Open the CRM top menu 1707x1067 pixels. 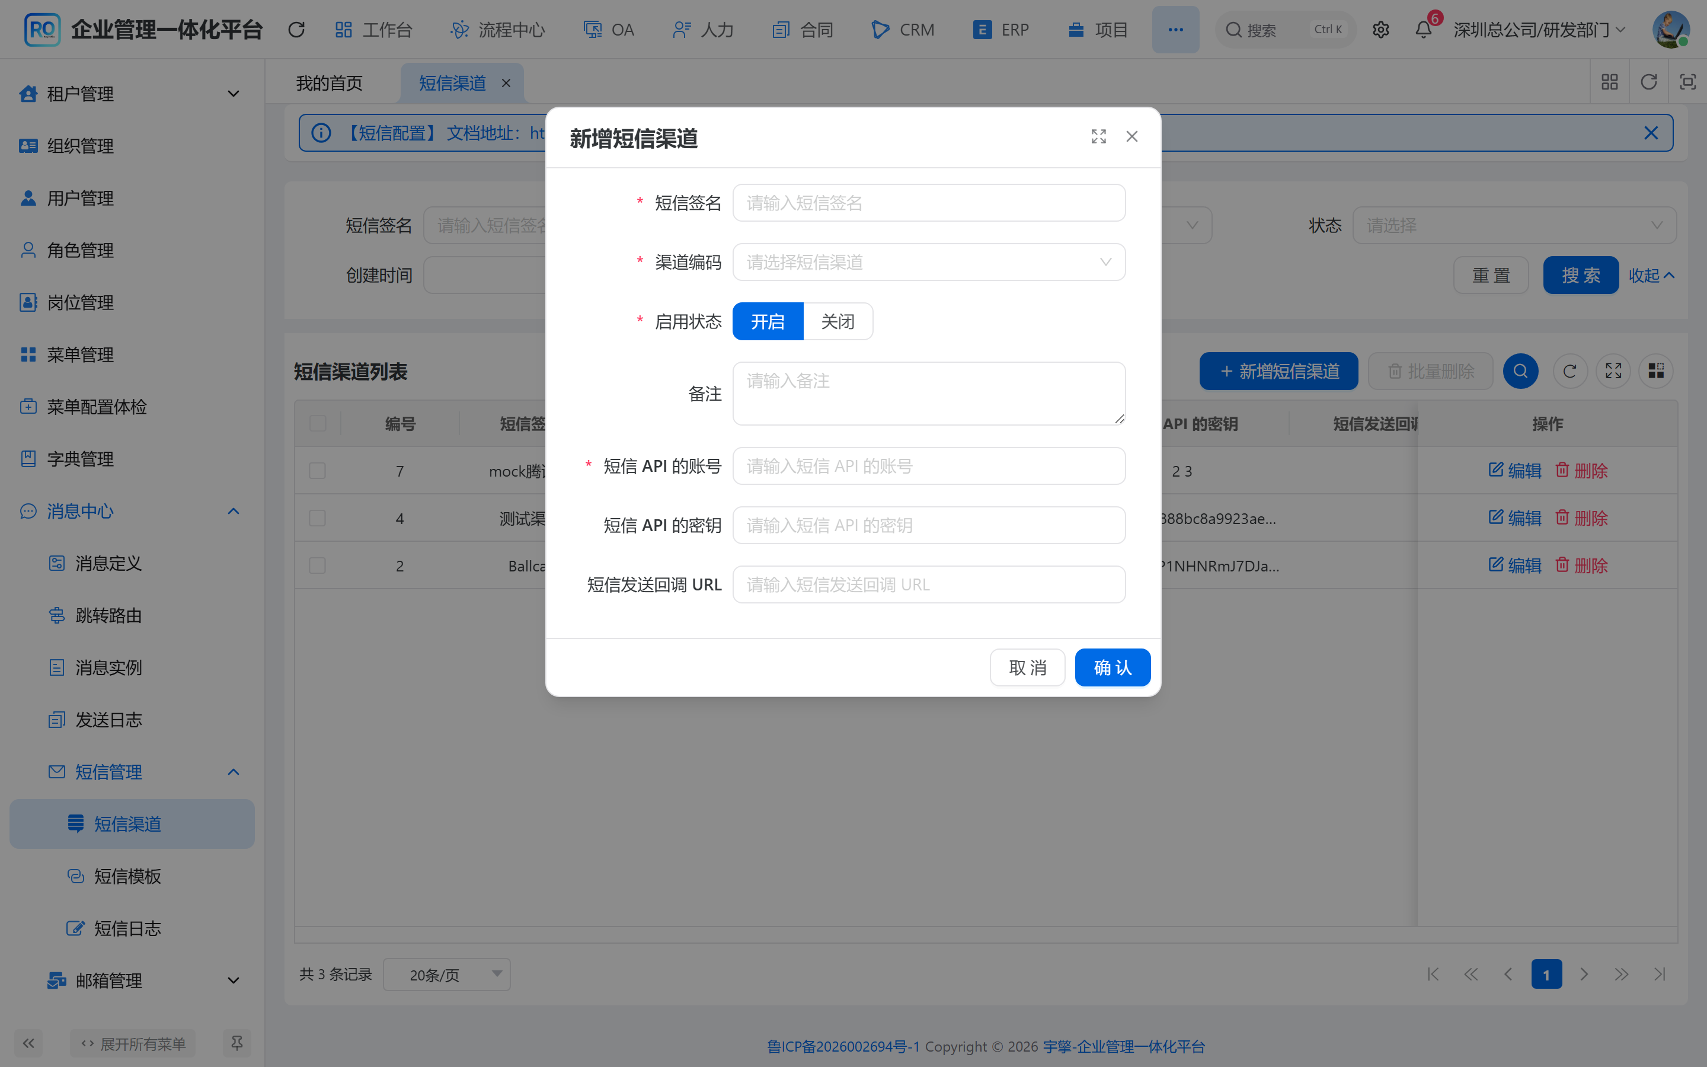pyautogui.click(x=903, y=30)
